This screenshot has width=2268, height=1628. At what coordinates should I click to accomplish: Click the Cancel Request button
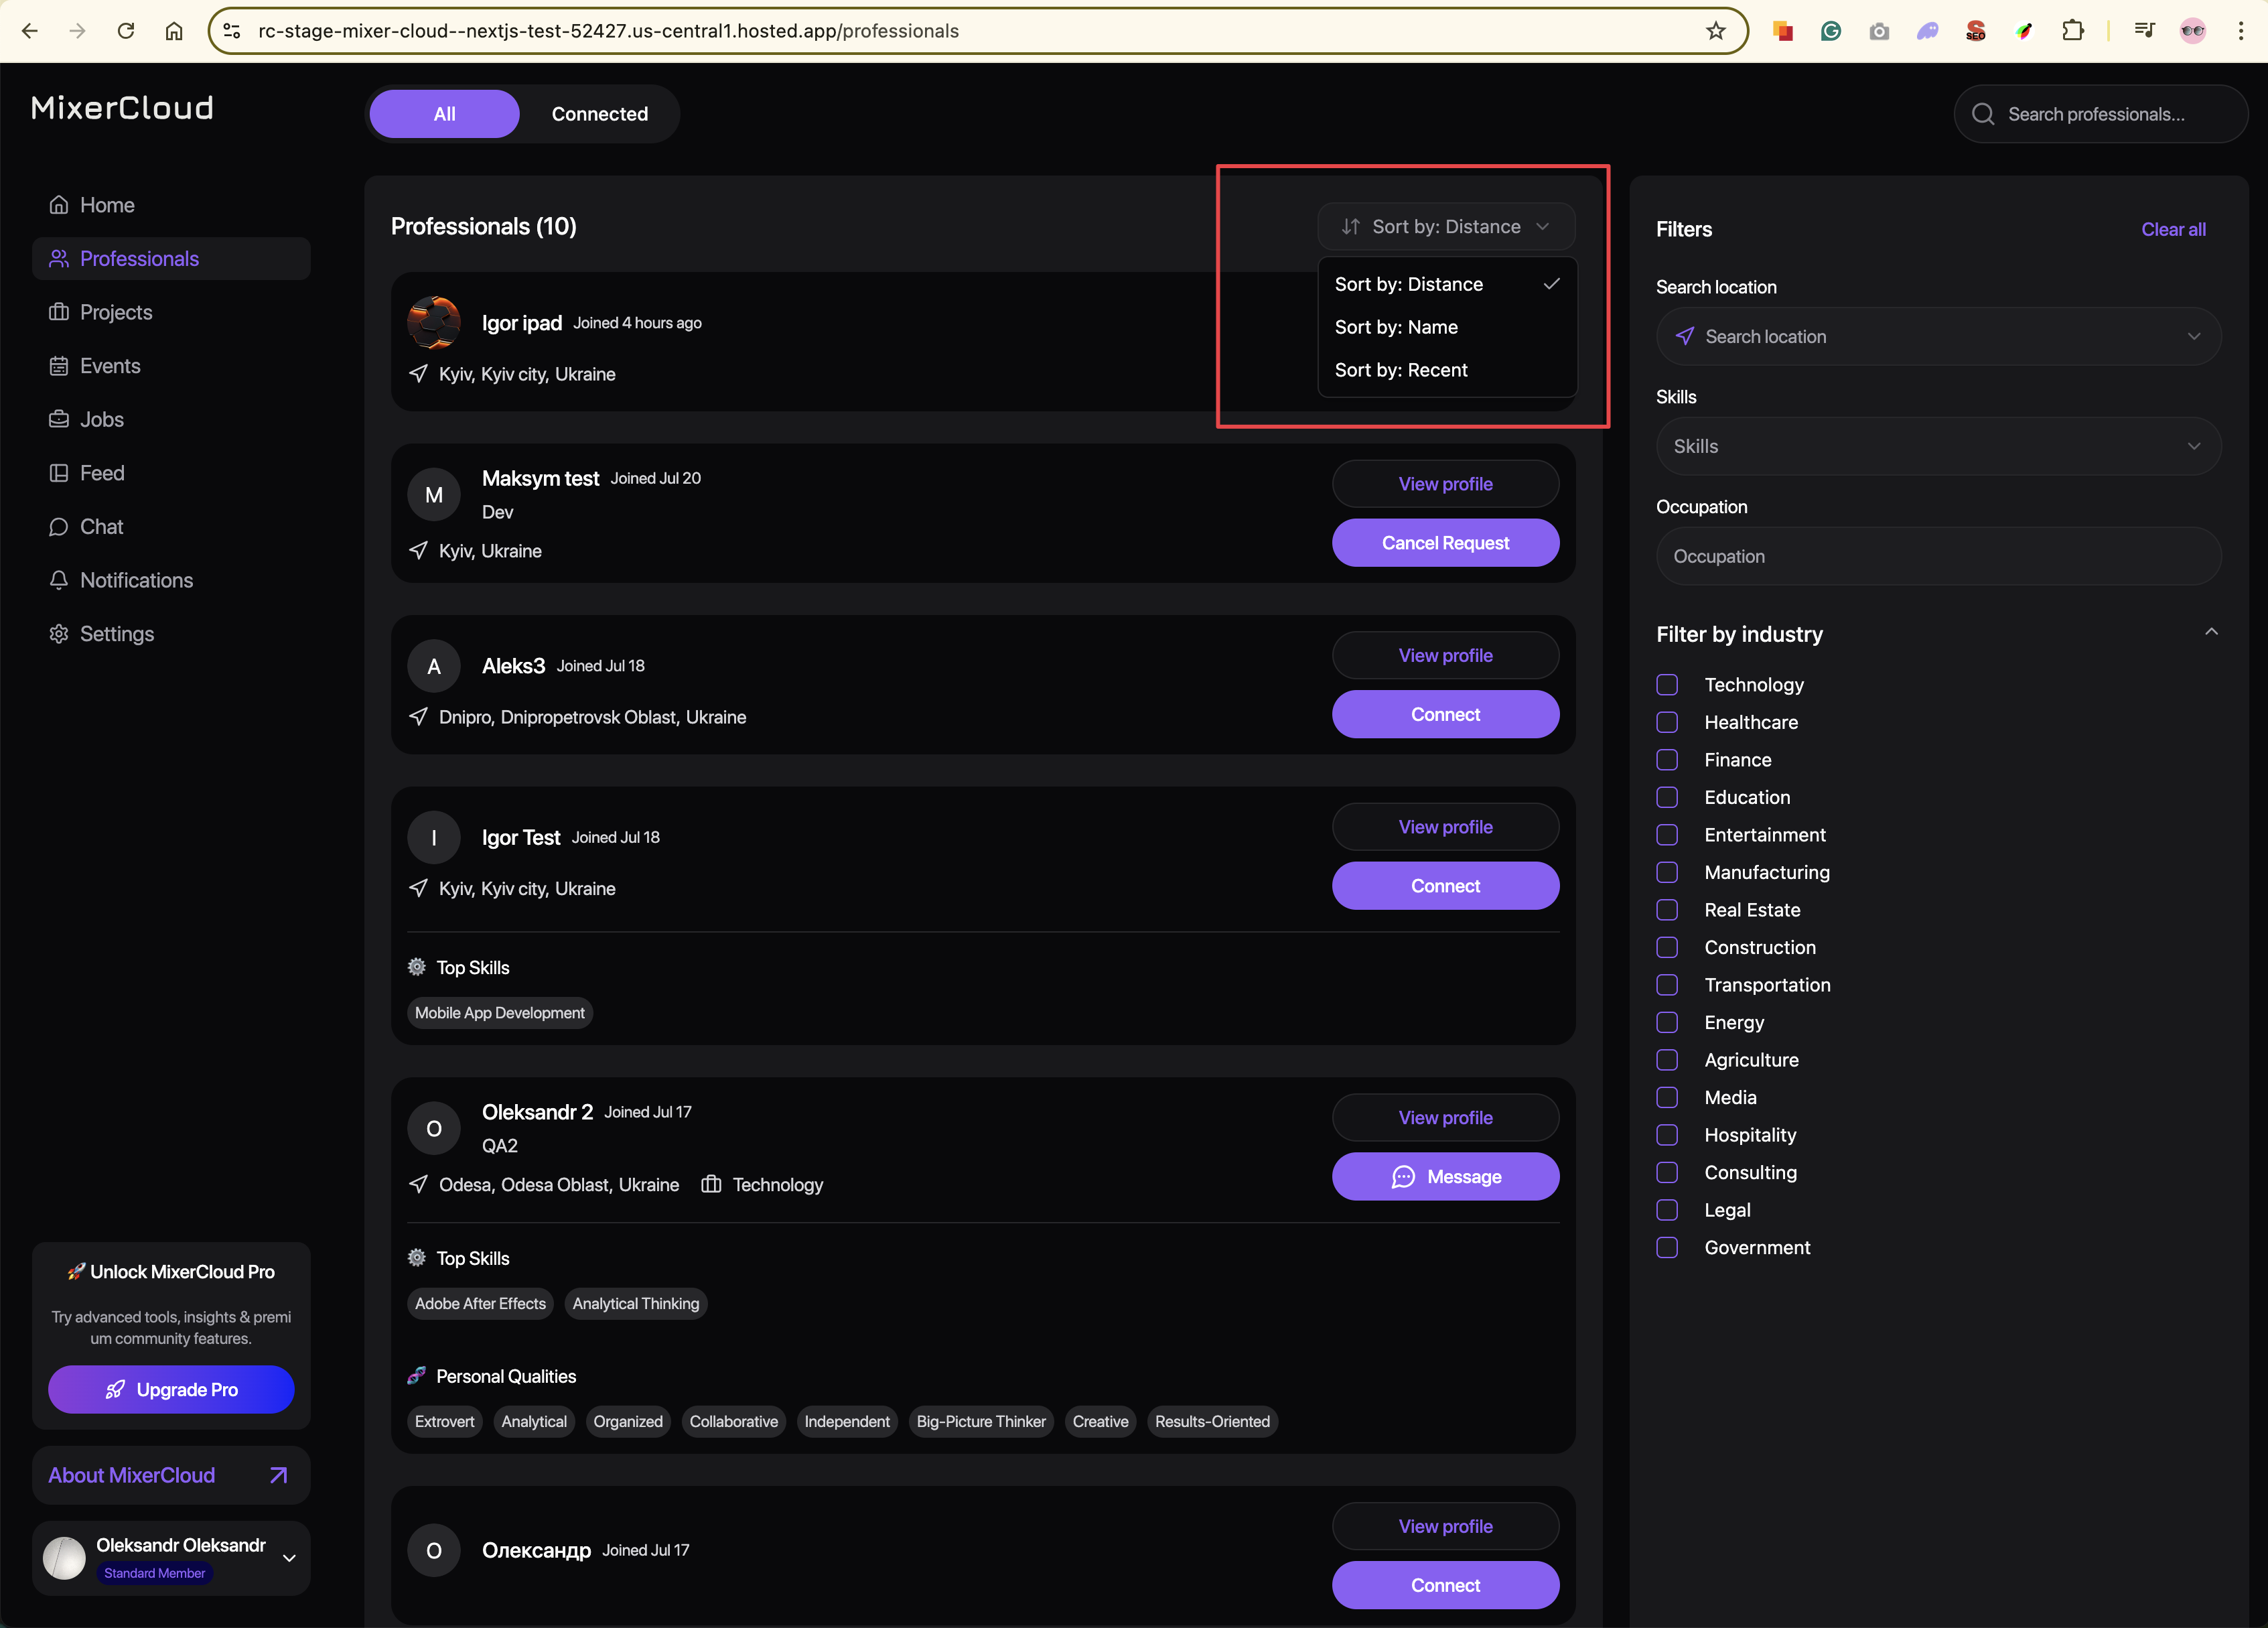click(1445, 543)
